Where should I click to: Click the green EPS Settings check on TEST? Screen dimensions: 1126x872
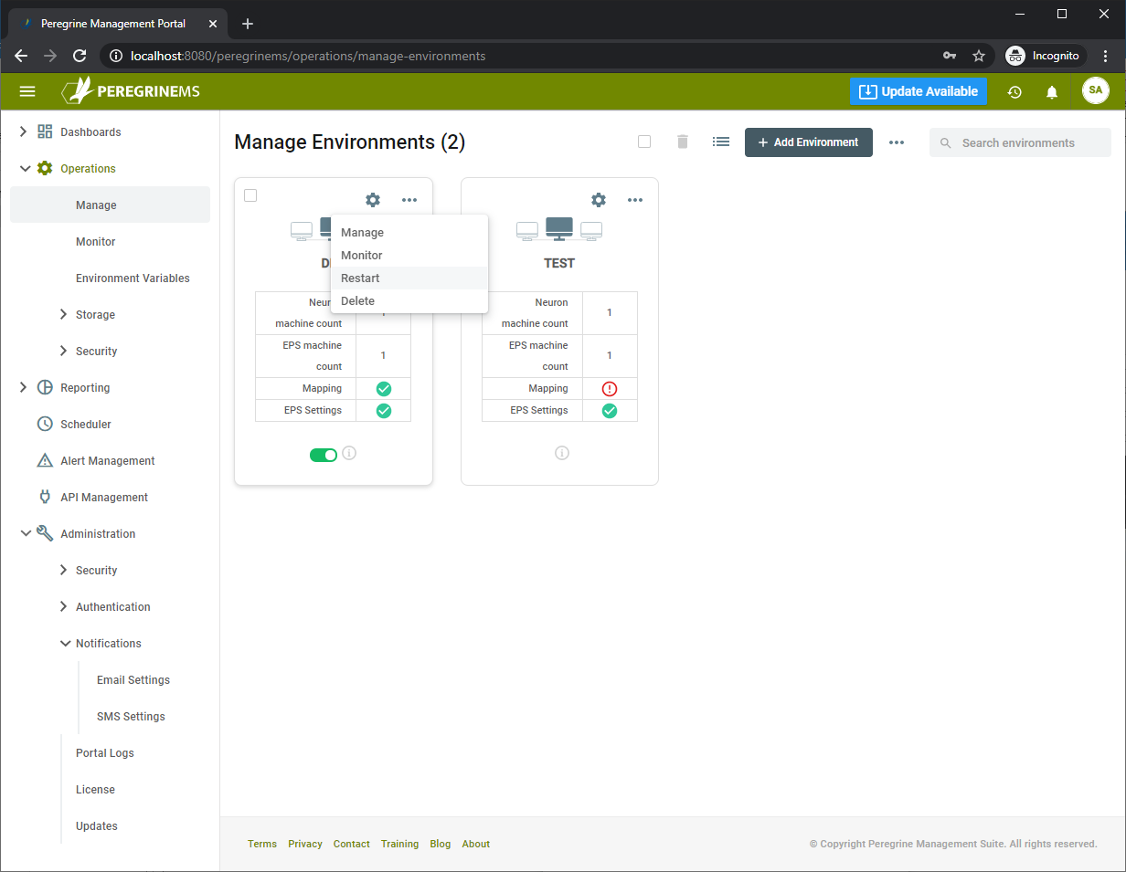coord(610,411)
